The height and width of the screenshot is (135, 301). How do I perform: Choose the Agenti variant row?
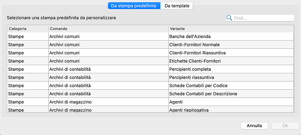click(x=150, y=102)
